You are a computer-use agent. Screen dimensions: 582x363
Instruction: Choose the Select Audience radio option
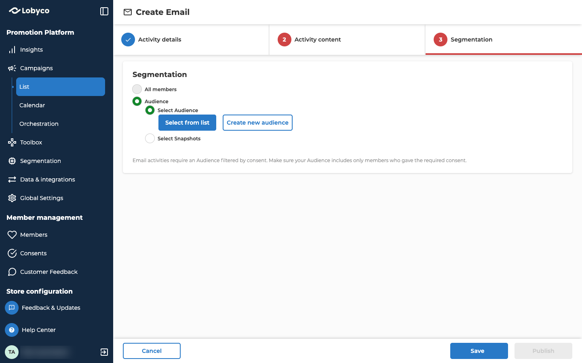click(150, 110)
